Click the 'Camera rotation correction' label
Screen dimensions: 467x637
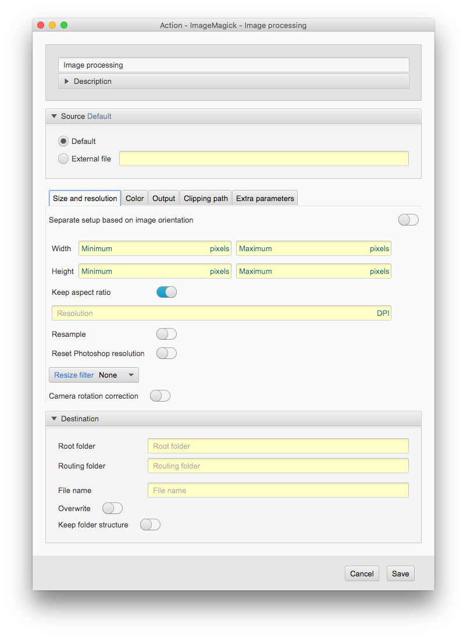coord(94,396)
